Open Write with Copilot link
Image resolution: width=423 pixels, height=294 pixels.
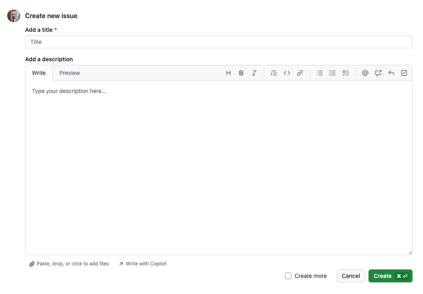point(142,264)
